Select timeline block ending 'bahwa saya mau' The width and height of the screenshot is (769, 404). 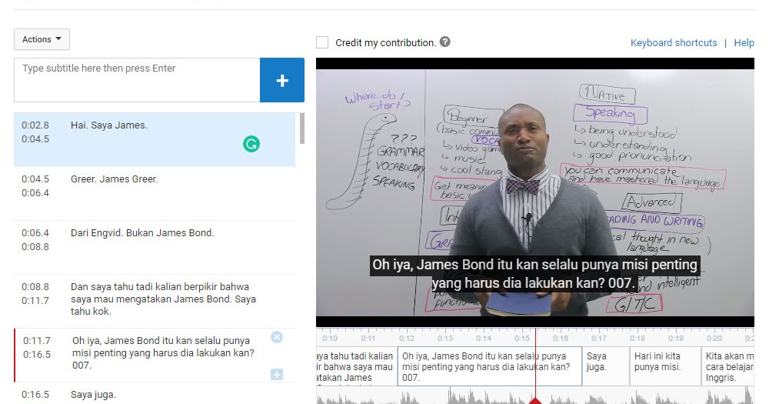(357, 366)
